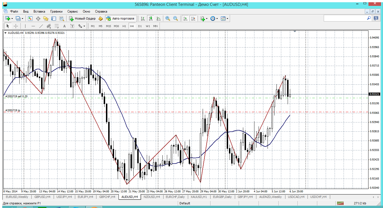Open the Сервис menu
Viewport: 383px width, 208px height.
(x=72, y=11)
